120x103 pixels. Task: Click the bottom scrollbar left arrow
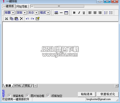(35, 86)
